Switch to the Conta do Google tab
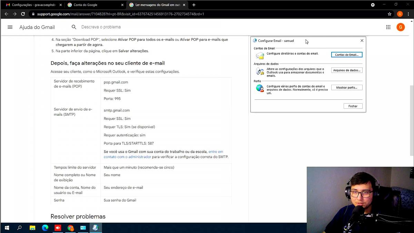This screenshot has width=414, height=233. [x=96, y=5]
